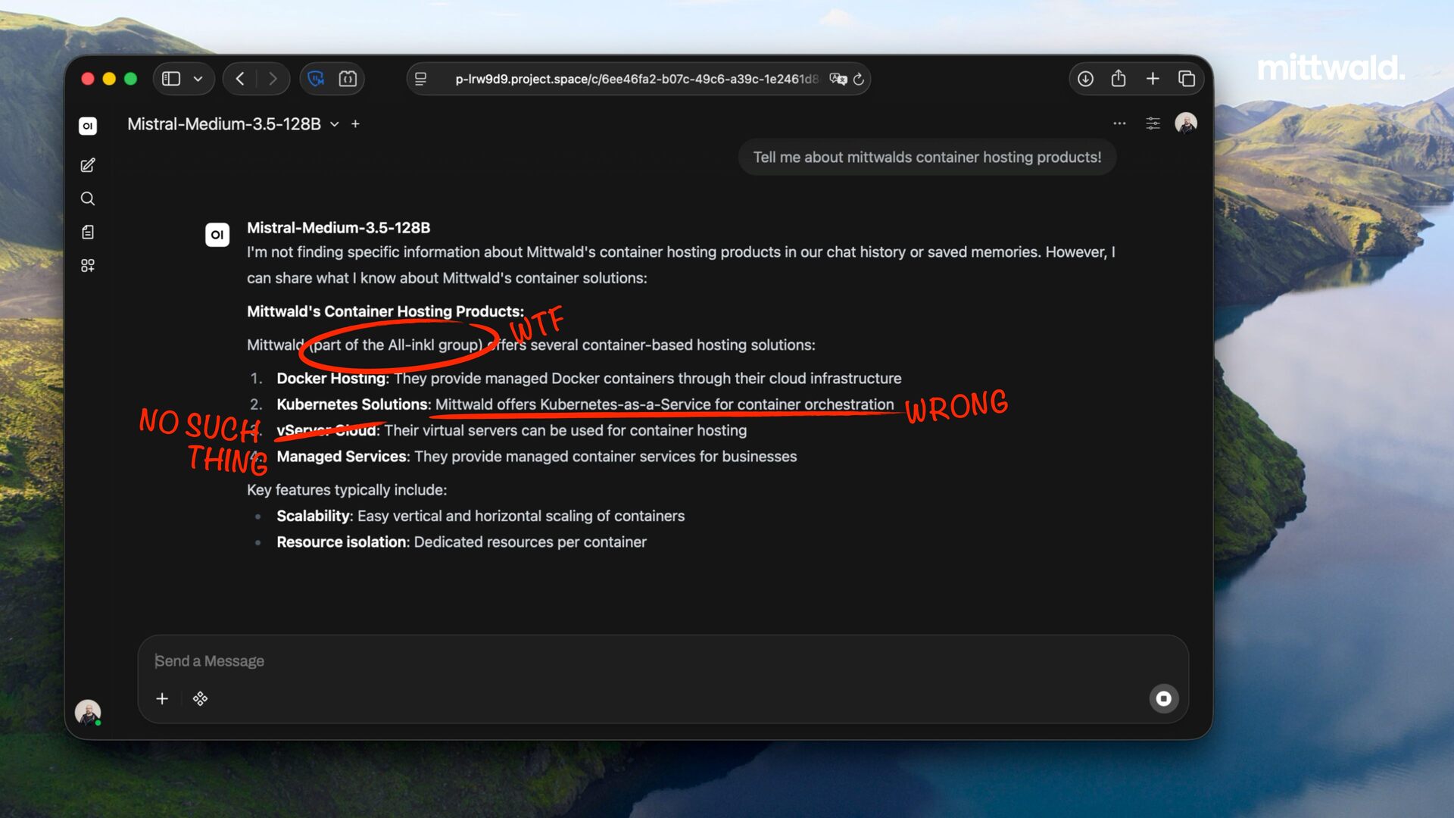Select the user message about container hosting
Image resolution: width=1454 pixels, height=818 pixels.
pos(927,157)
